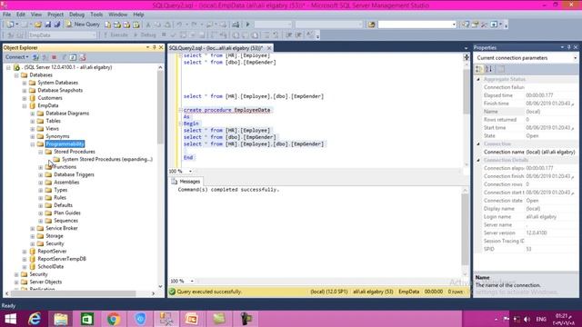Click the red Stop icon in Object Explorer
This screenshot has width=582, height=327.
pyautogui.click(x=55, y=57)
